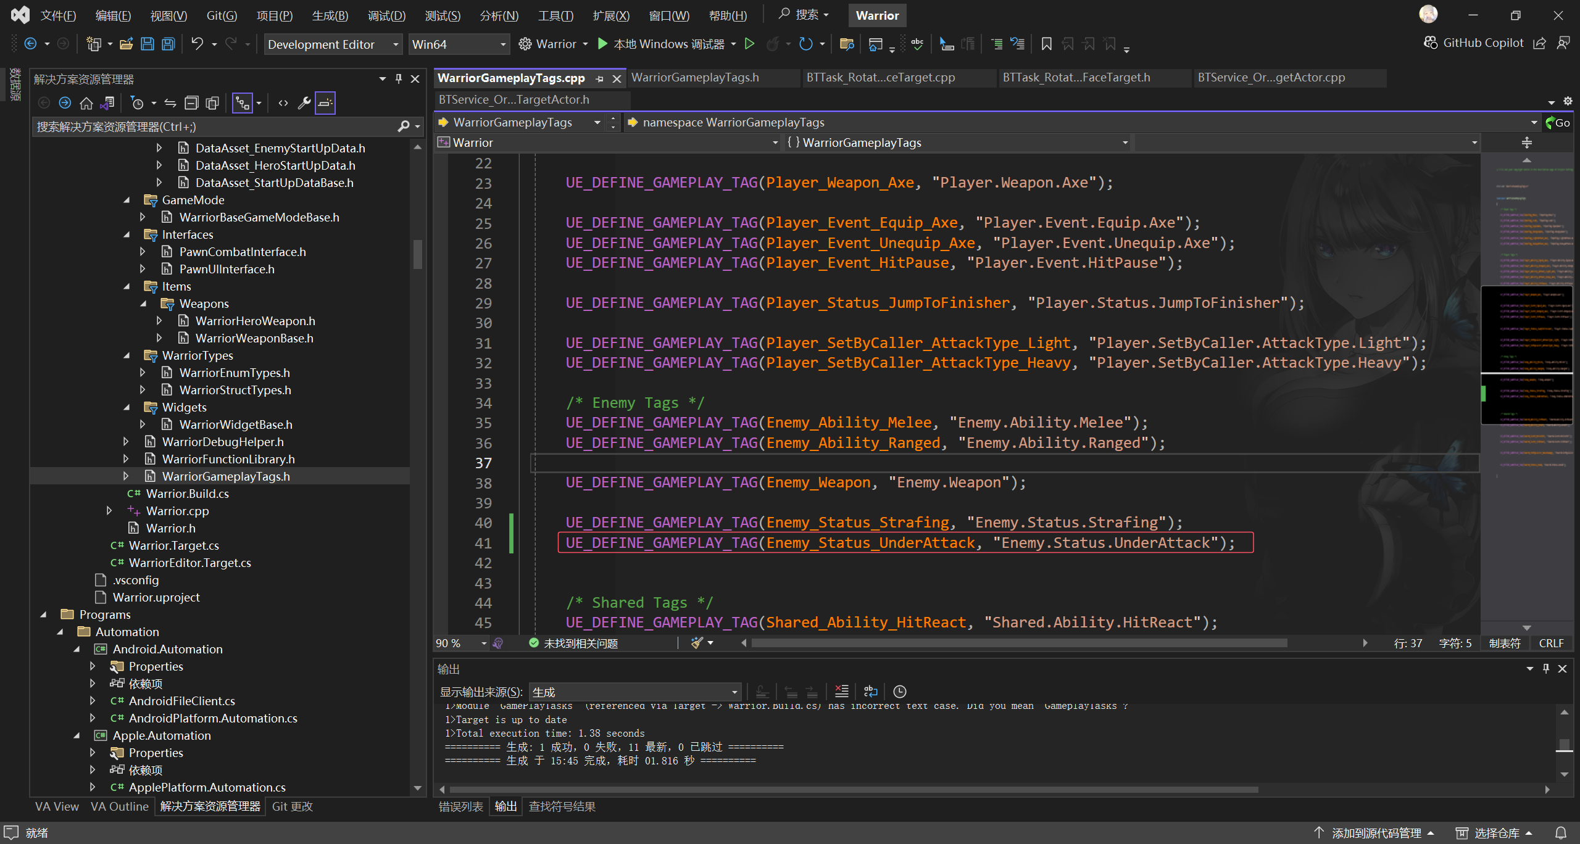Open Win64 platform dropdown

[458, 44]
